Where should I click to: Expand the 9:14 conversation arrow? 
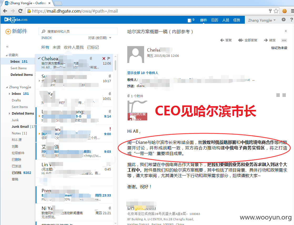click(39, 116)
